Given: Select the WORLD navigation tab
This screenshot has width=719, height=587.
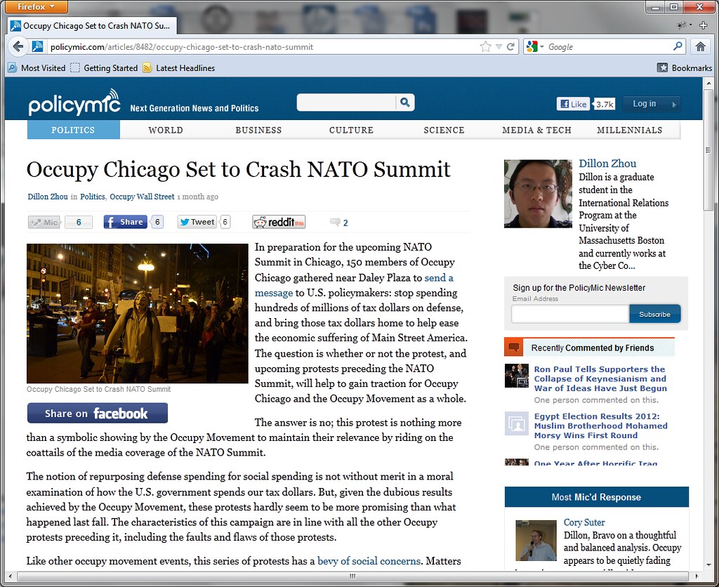Looking at the screenshot, I should pos(166,130).
